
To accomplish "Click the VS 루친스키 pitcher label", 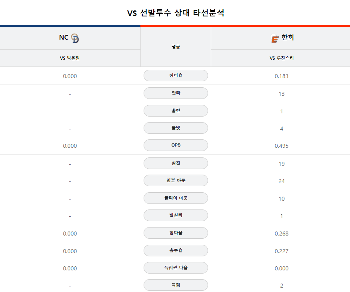I will tap(282, 58).
